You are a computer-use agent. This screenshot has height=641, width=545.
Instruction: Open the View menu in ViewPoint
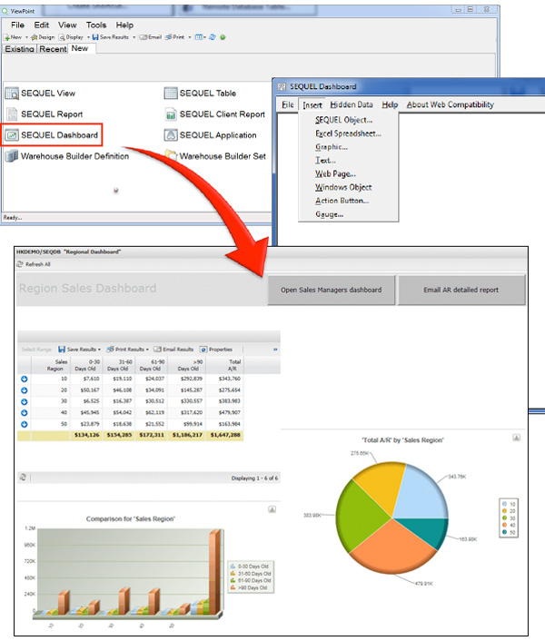(67, 25)
